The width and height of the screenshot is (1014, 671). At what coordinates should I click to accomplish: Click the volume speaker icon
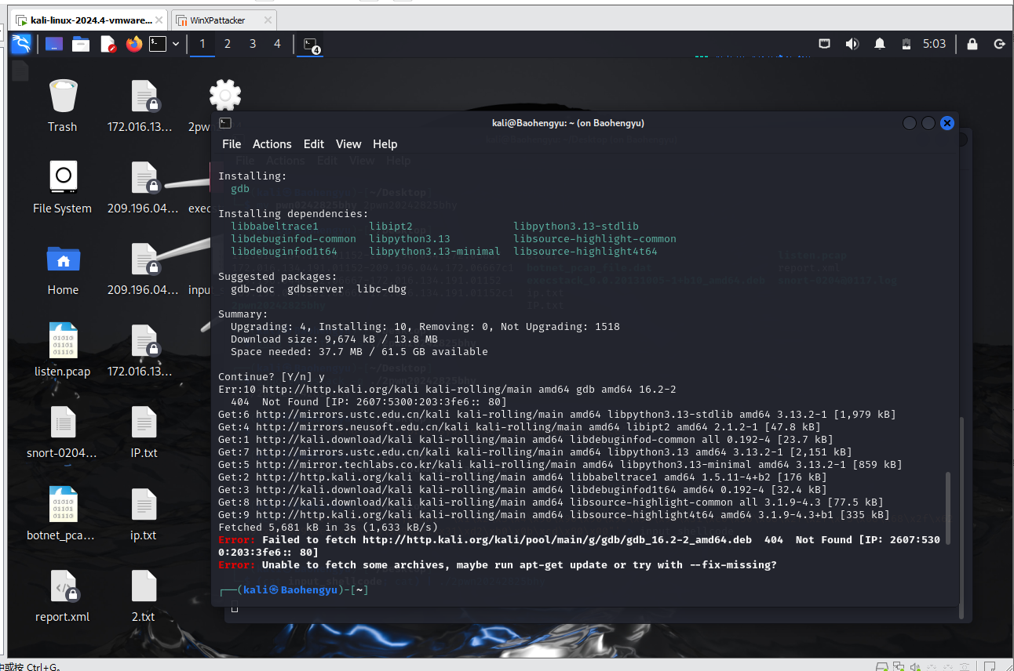tap(852, 44)
